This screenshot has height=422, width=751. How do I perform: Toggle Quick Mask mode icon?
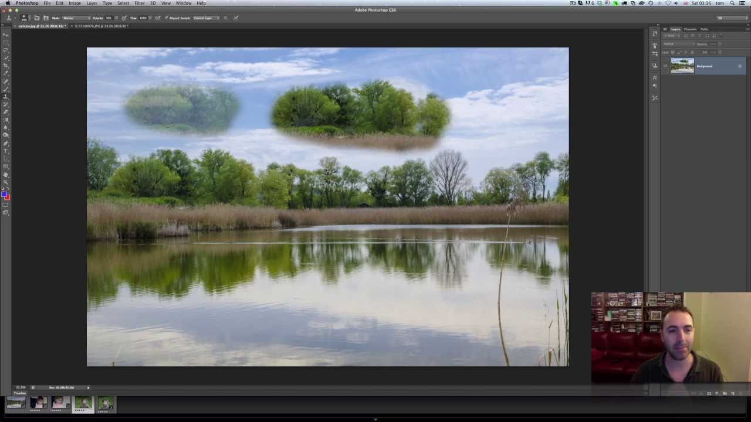[5, 205]
